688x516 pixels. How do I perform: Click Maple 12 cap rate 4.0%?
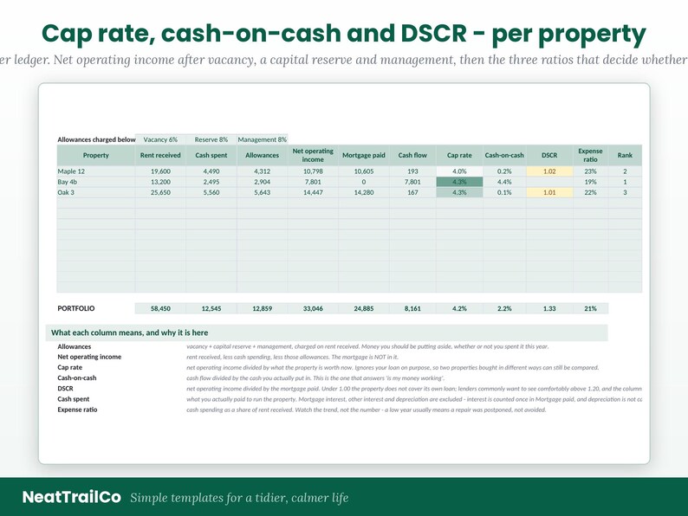459,171
